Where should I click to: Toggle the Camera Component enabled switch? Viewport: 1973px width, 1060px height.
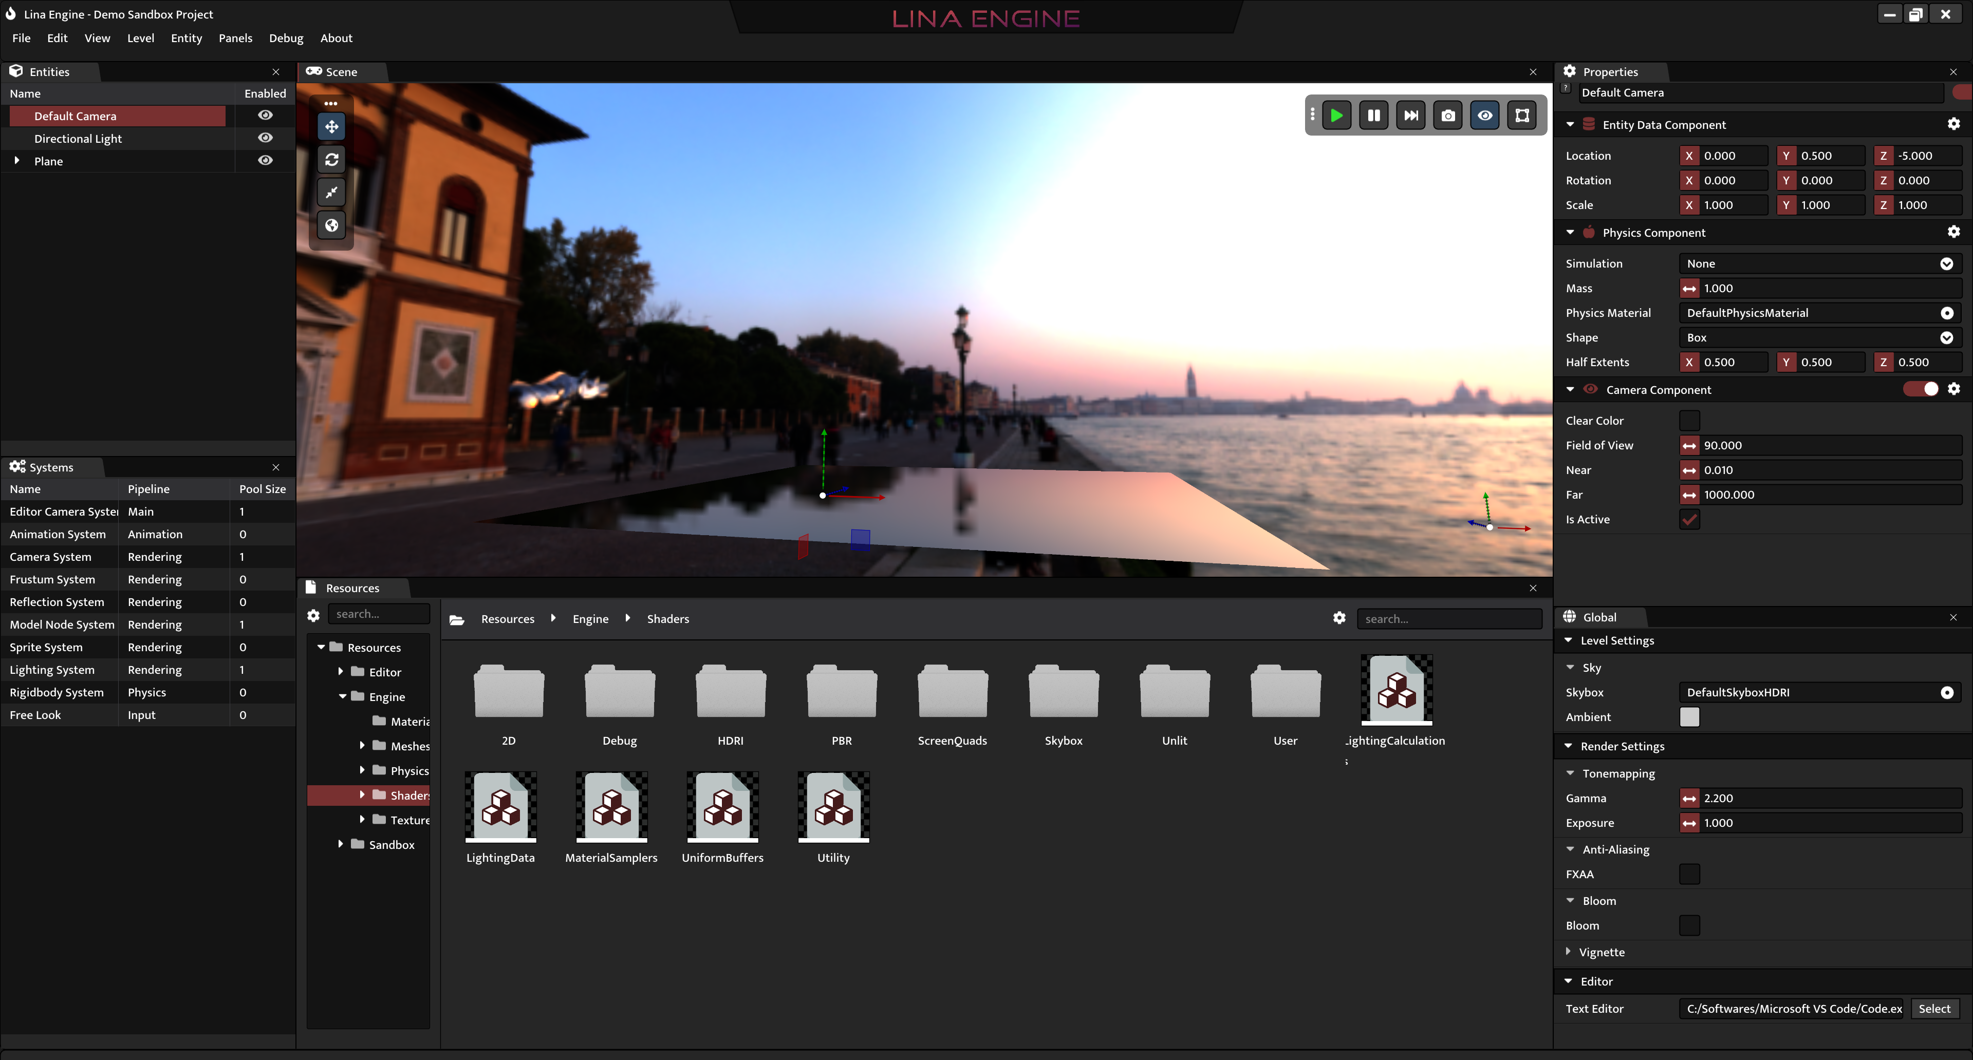1921,389
